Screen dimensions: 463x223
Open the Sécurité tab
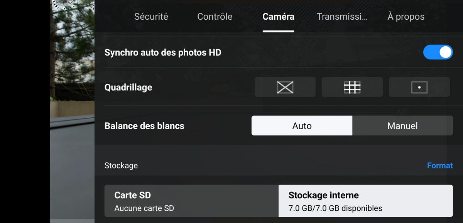(x=151, y=17)
